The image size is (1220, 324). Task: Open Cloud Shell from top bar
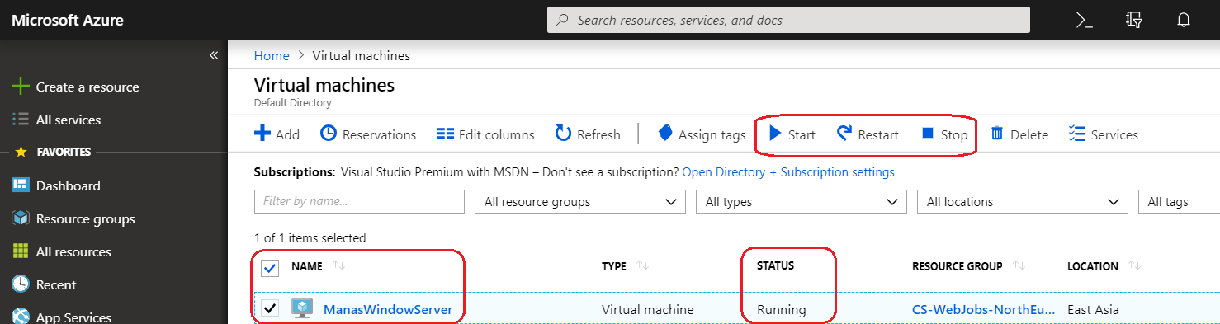1085,20
